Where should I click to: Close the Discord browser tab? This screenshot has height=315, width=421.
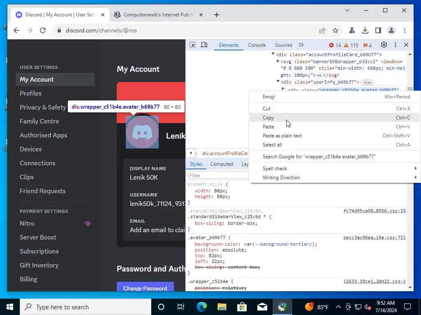click(102, 15)
